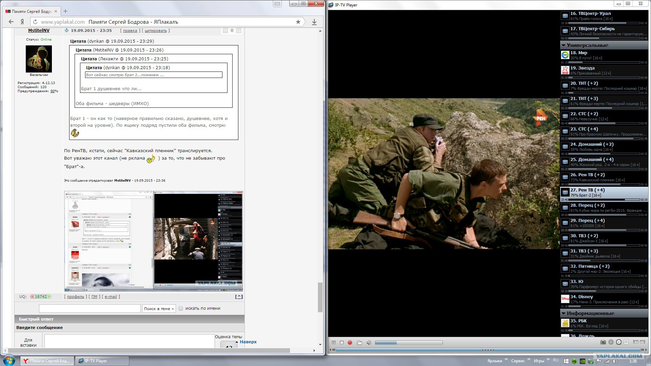Open the system volume tray icon
Screen dimensions: 651x366
point(615,361)
